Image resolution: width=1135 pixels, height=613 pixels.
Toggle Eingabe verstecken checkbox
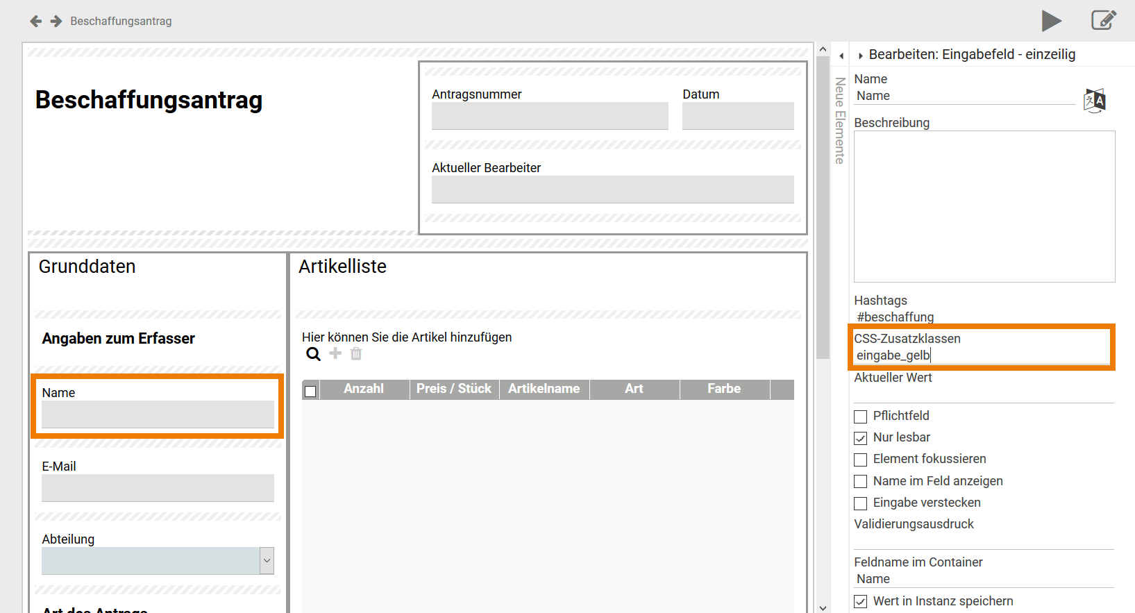point(861,503)
